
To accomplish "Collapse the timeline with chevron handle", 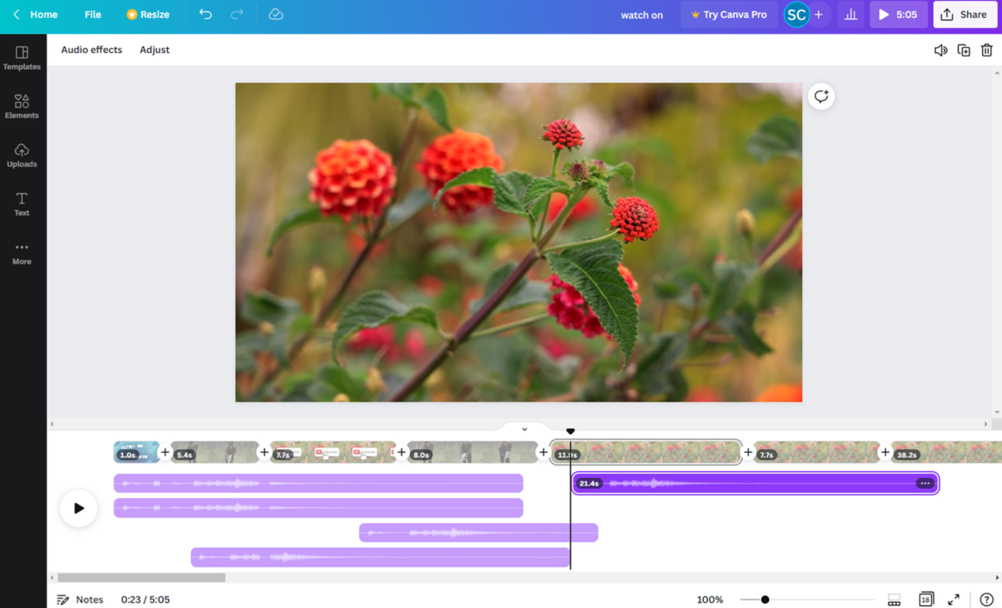I will pos(524,429).
